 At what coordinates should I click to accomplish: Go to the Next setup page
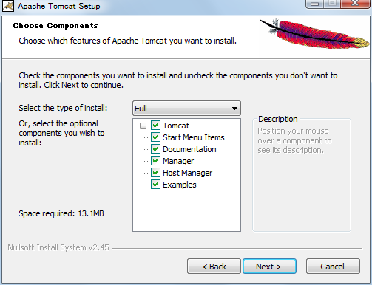click(x=269, y=267)
